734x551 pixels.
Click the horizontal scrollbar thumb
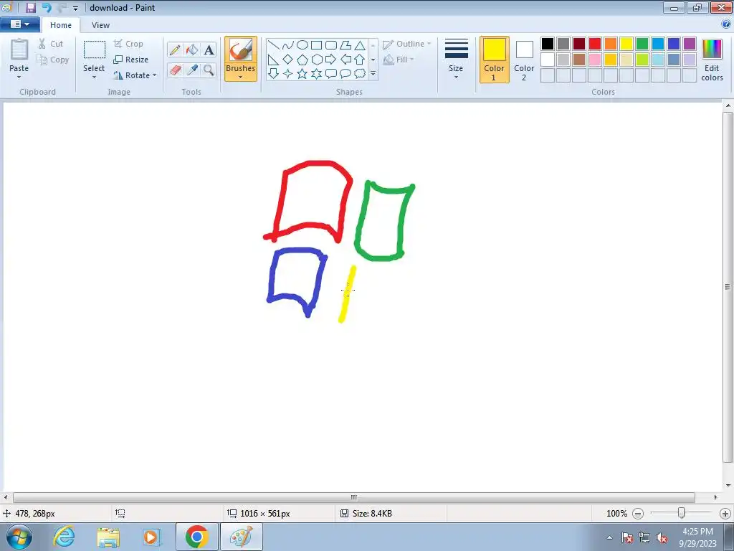point(354,497)
